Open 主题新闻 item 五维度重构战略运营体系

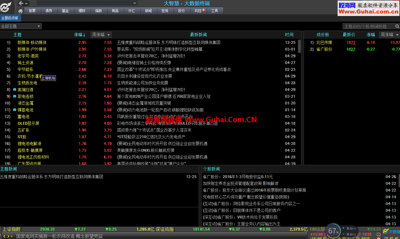(52, 177)
